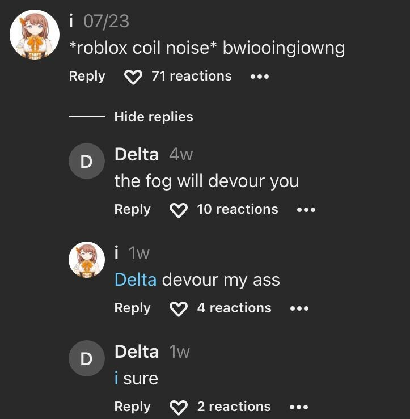Collapse thread with Hide replies
This screenshot has height=419, width=410.
click(154, 116)
